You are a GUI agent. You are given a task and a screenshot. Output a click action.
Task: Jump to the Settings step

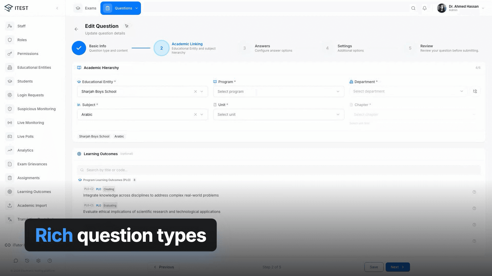pos(343,48)
